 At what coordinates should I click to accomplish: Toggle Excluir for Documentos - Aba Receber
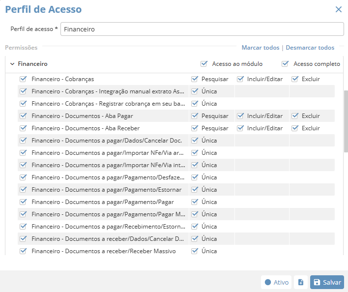coord(295,128)
